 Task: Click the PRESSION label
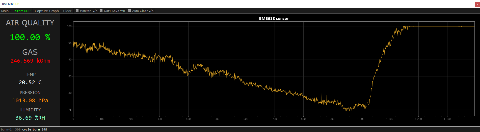(x=30, y=93)
